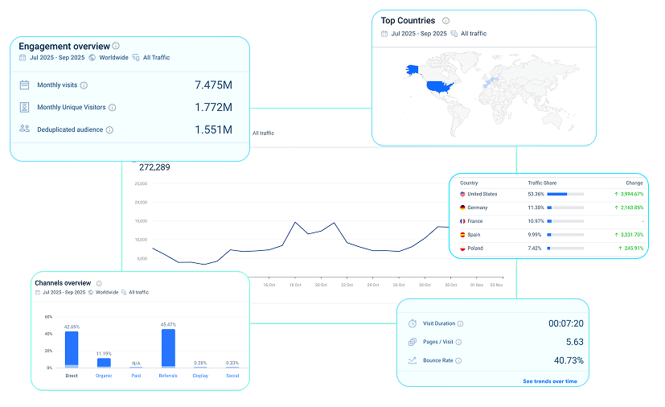Click the Direct channel label
This screenshot has height=407, width=665.
pyautogui.click(x=72, y=376)
